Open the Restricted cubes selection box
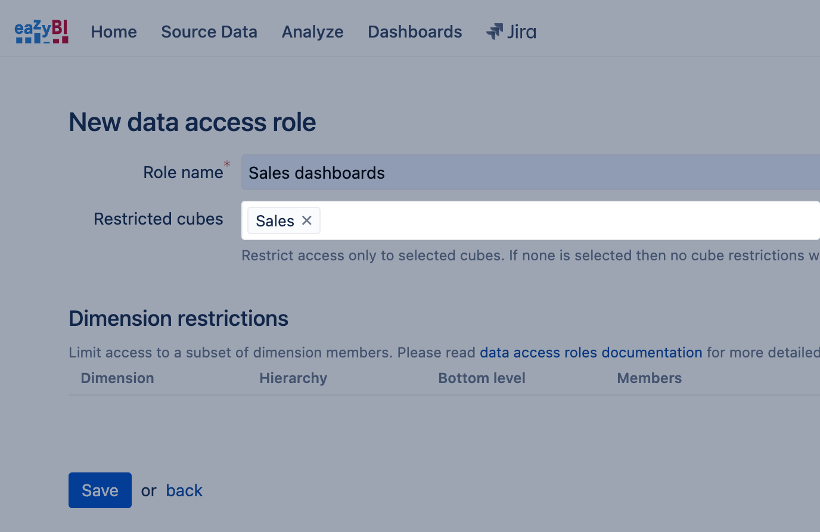Screen dimensions: 820x532 tap(566, 220)
